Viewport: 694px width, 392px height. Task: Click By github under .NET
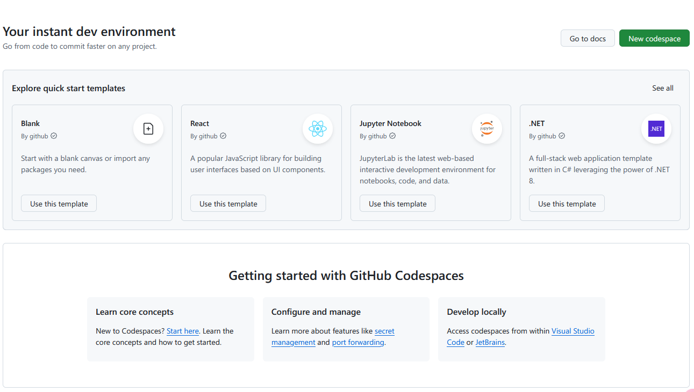click(542, 136)
